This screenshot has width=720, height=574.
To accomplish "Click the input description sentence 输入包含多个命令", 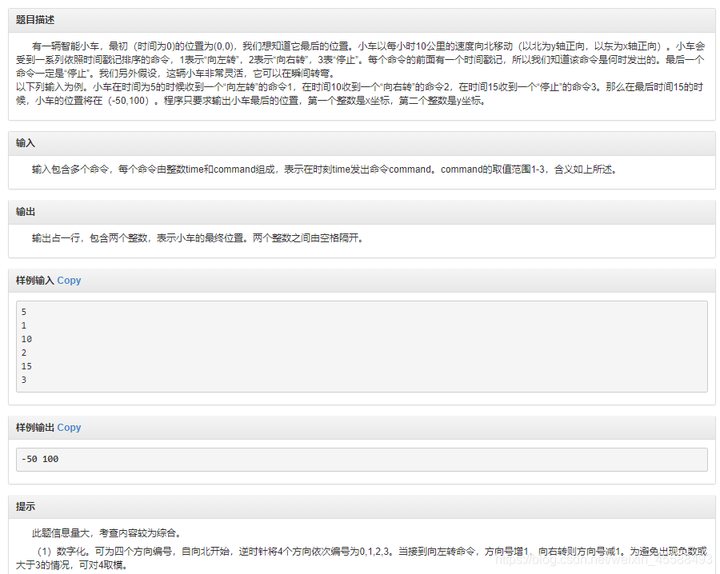I will tap(326, 169).
